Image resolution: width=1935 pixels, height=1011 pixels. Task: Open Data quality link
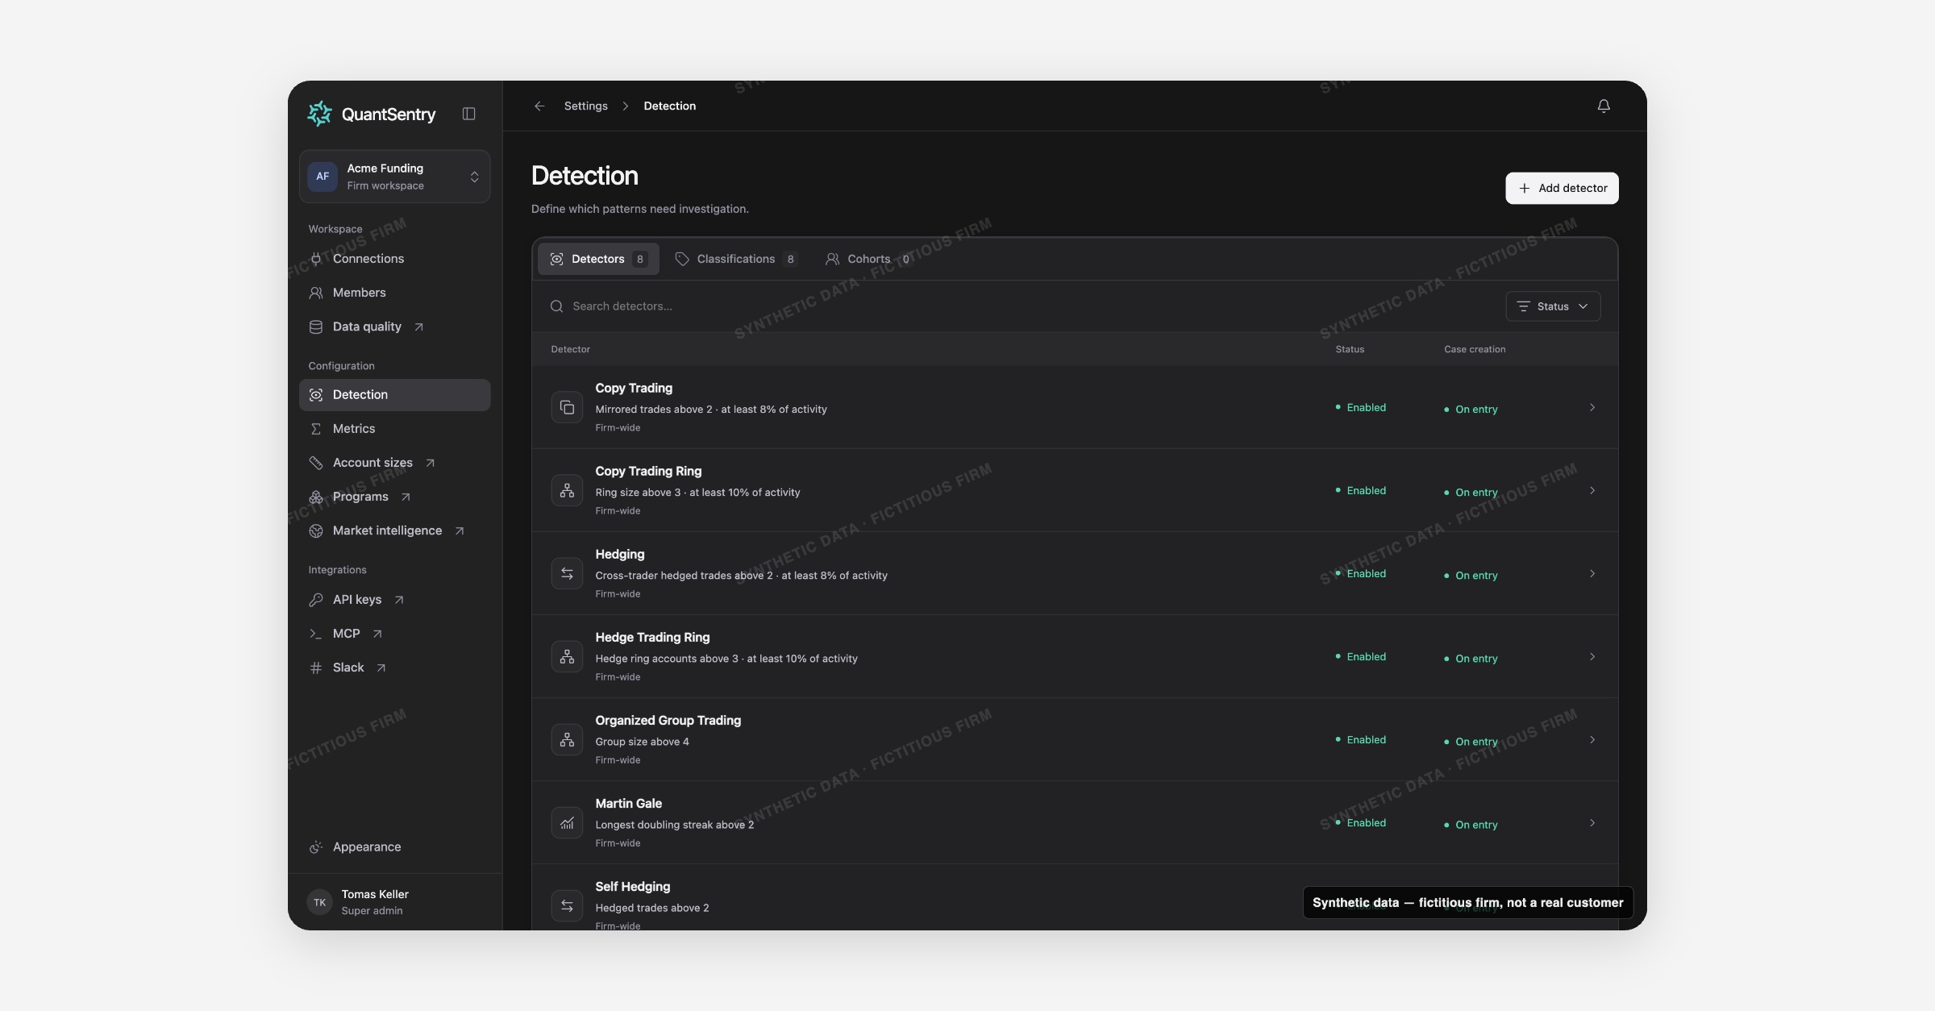click(394, 327)
